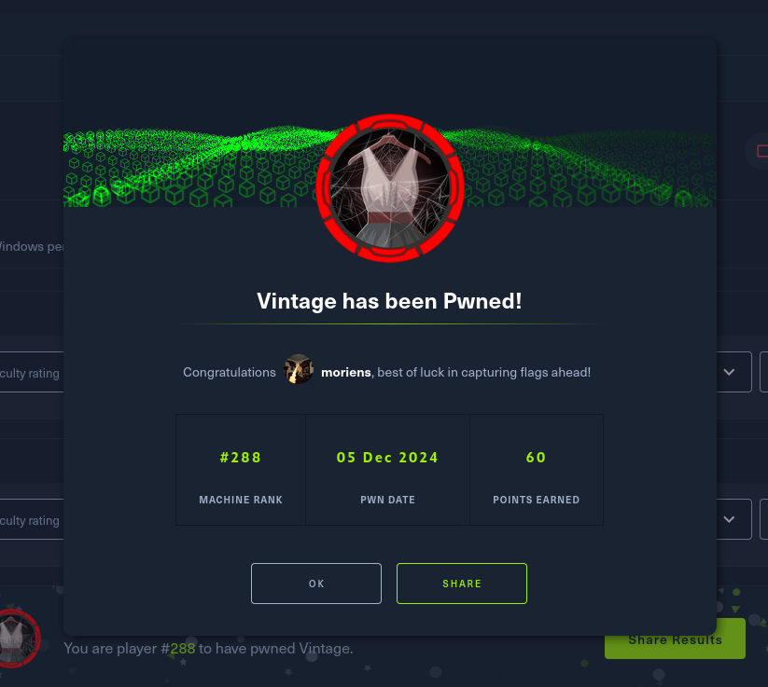The height and width of the screenshot is (687, 768).
Task: Click the Share Results button
Action: click(675, 639)
